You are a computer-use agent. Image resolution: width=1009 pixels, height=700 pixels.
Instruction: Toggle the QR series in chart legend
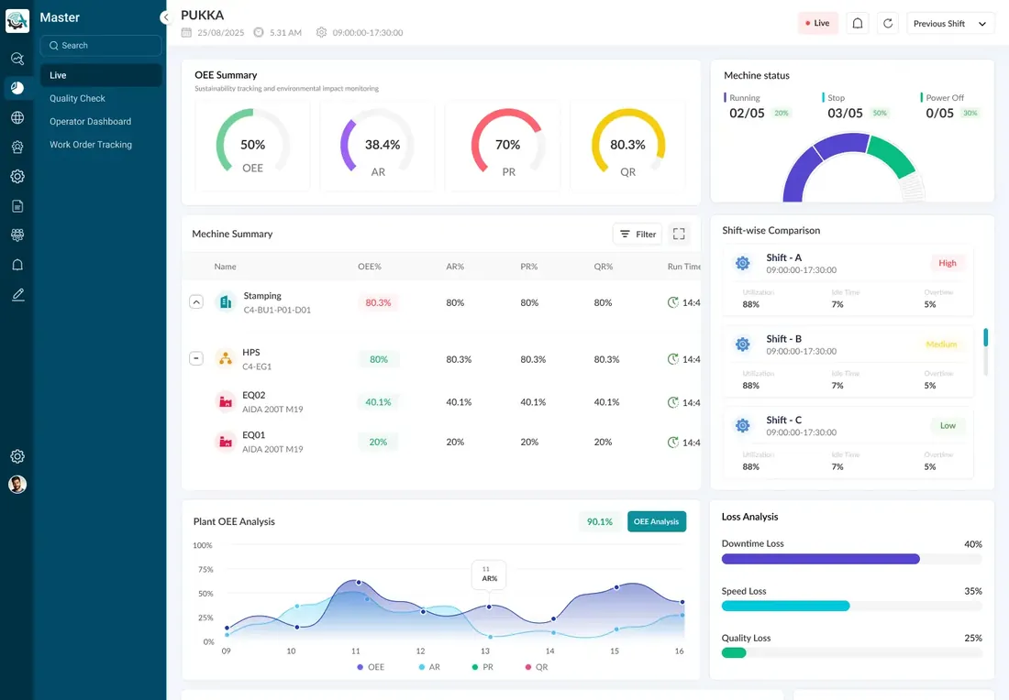(x=537, y=667)
